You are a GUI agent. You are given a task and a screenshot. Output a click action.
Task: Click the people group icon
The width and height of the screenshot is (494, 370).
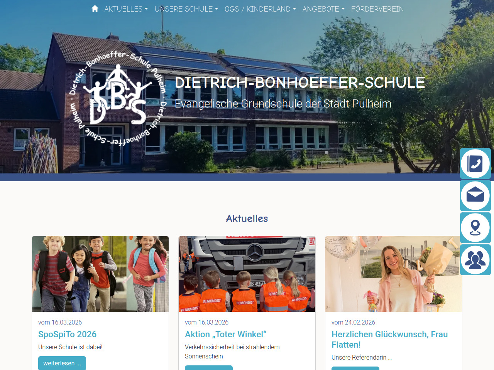pyautogui.click(x=475, y=259)
